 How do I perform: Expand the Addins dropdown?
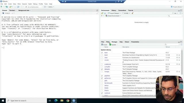click(x=51, y=7)
